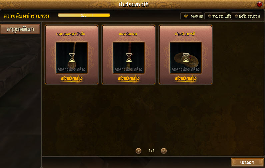Viewport: 265px width, 168px height.
Task: Click the hourglass icon on กระบองหมาป่าสั้น card
Action: pos(72,57)
